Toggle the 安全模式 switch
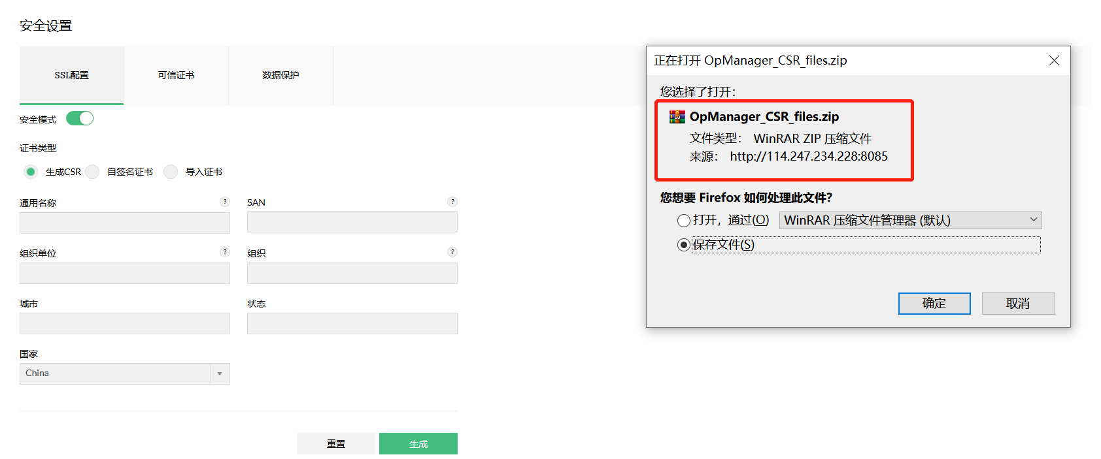The image size is (1101, 459). click(x=80, y=118)
